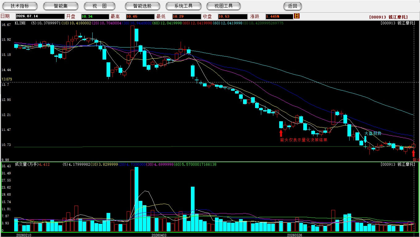The height and width of the screenshot is (237, 420).
Task: Select the 智能选股 button
Action: [142, 6]
